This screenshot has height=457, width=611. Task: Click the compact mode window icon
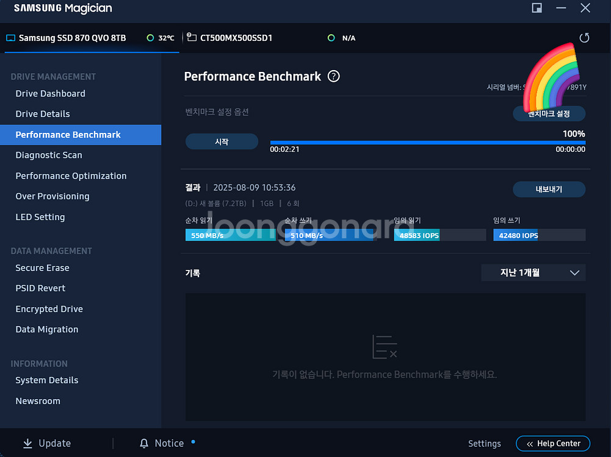pos(537,8)
